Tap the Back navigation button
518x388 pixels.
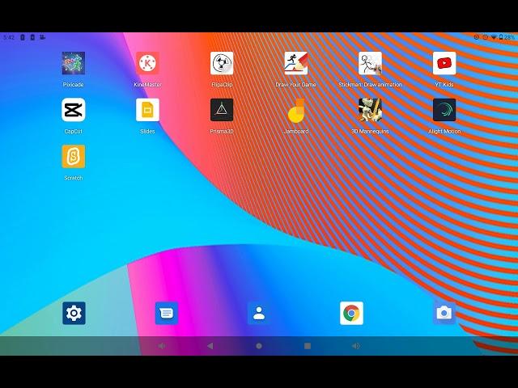[210, 346]
